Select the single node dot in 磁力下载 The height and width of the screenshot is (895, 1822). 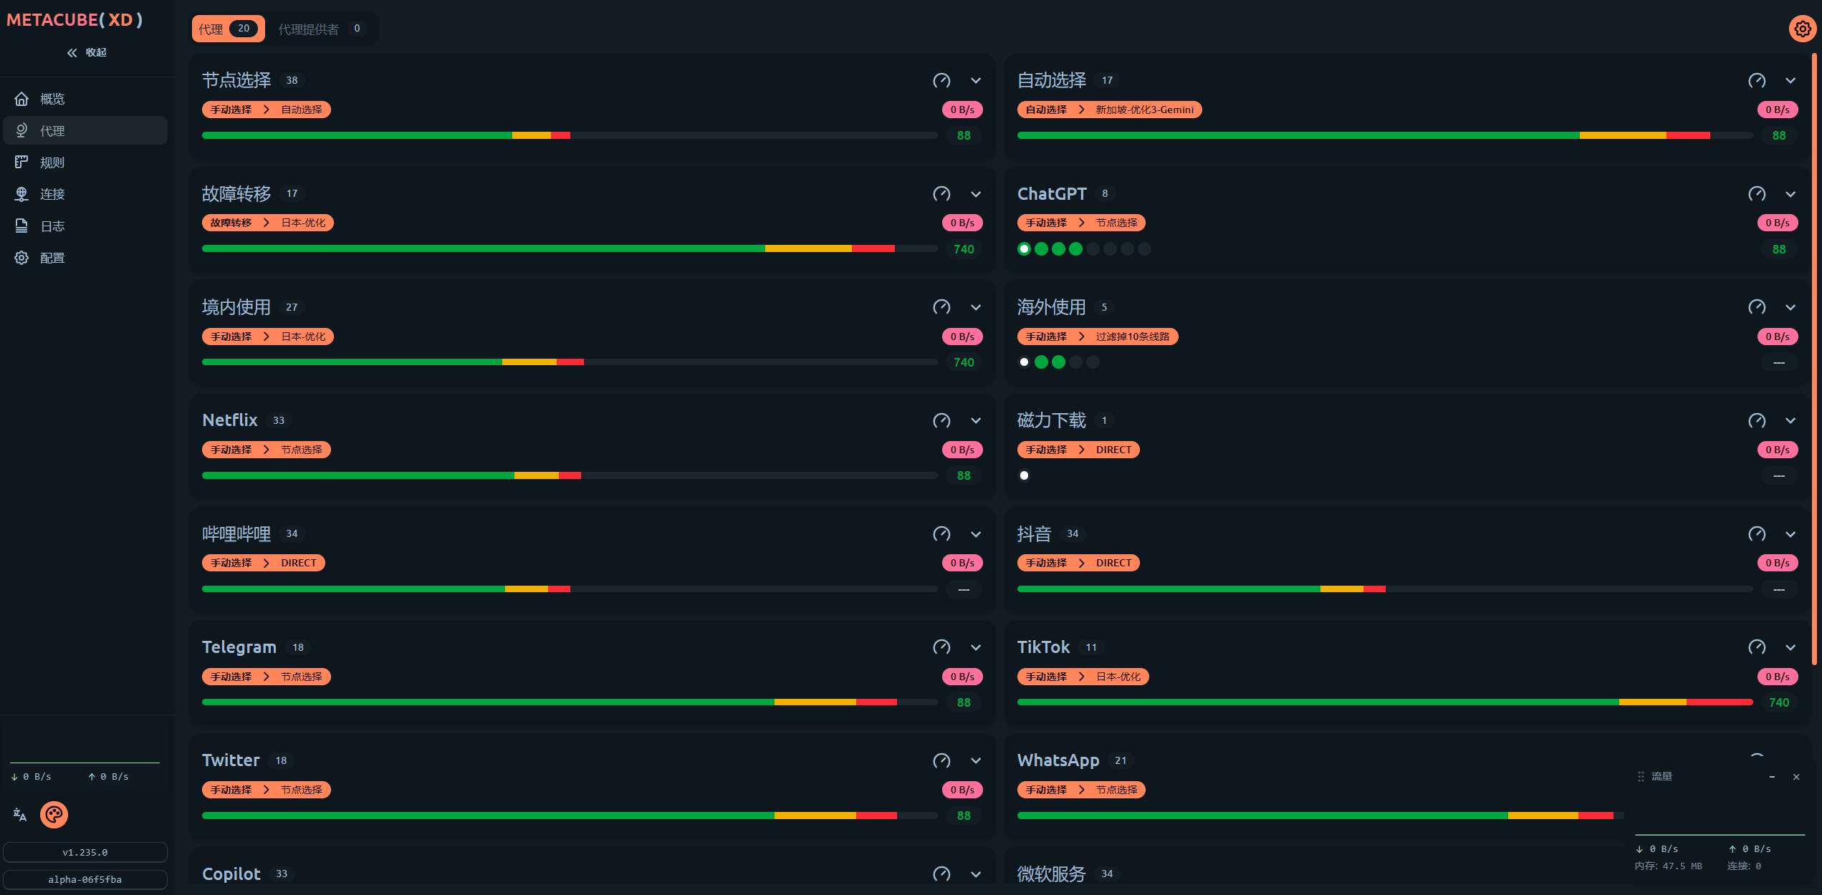[x=1024, y=475]
